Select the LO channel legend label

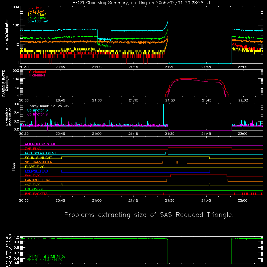(x=37, y=72)
